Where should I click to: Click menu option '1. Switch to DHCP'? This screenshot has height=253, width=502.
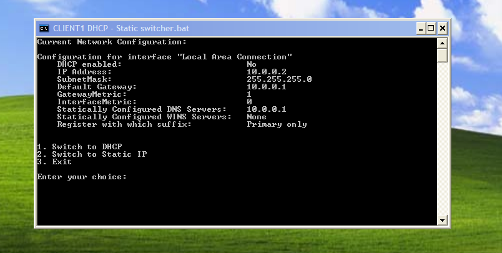[79, 147]
